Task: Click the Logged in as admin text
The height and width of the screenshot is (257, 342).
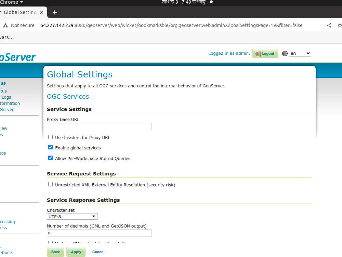Action: pos(229,53)
